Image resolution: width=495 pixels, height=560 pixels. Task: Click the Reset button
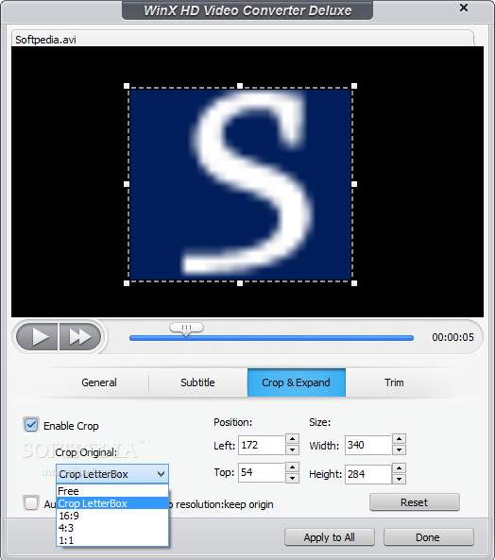point(415,502)
